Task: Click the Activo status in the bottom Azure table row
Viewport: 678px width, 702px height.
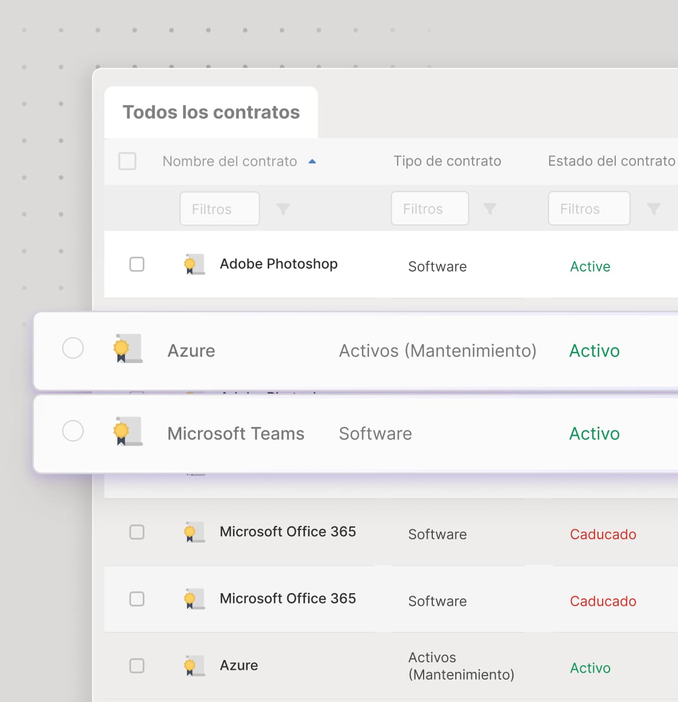Action: (590, 668)
